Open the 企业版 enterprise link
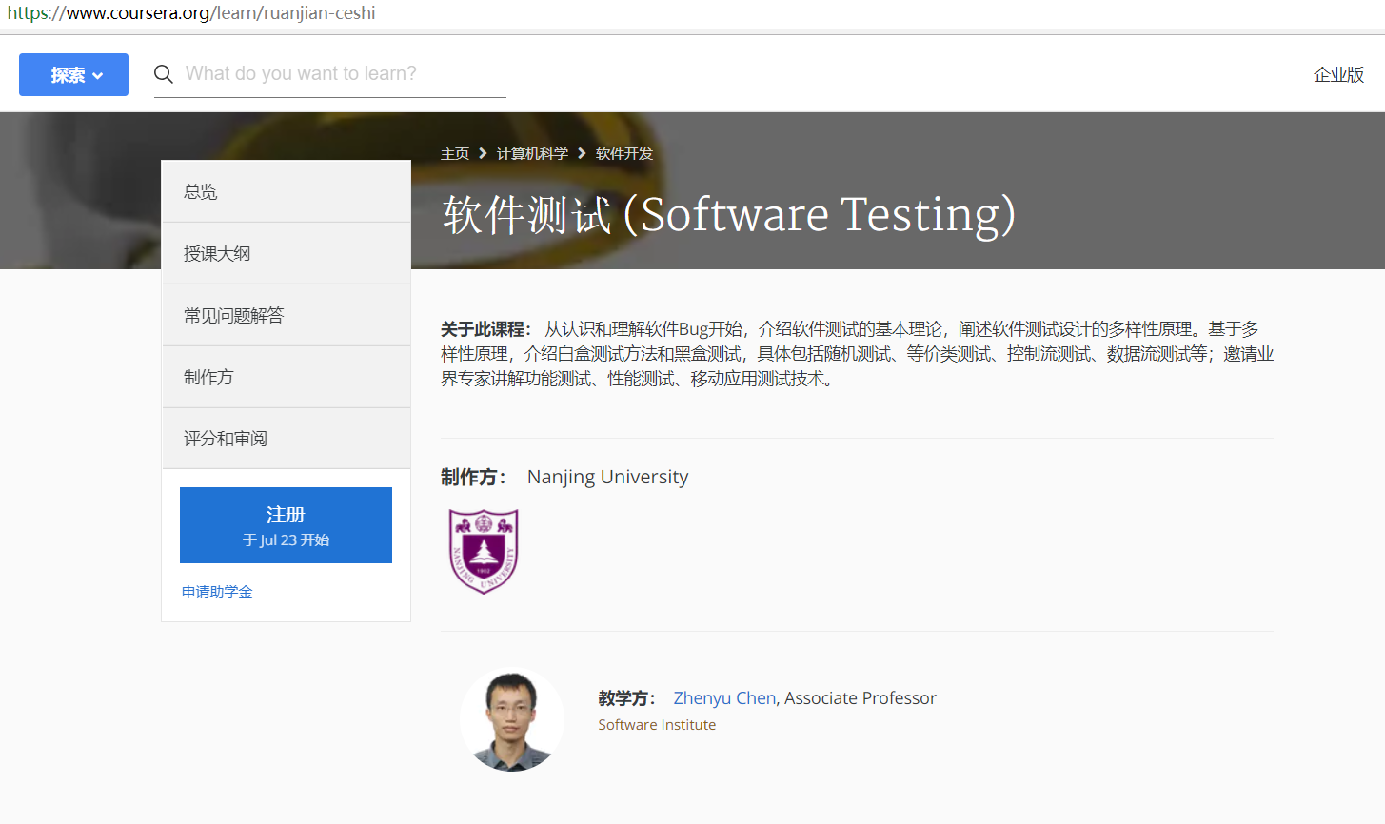This screenshot has height=824, width=1385. coord(1338,75)
